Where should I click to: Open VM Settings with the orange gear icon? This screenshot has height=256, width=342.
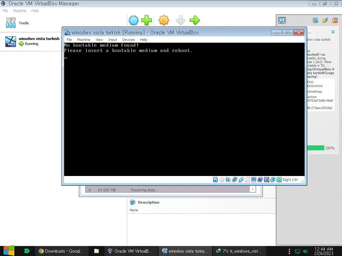(x=164, y=20)
